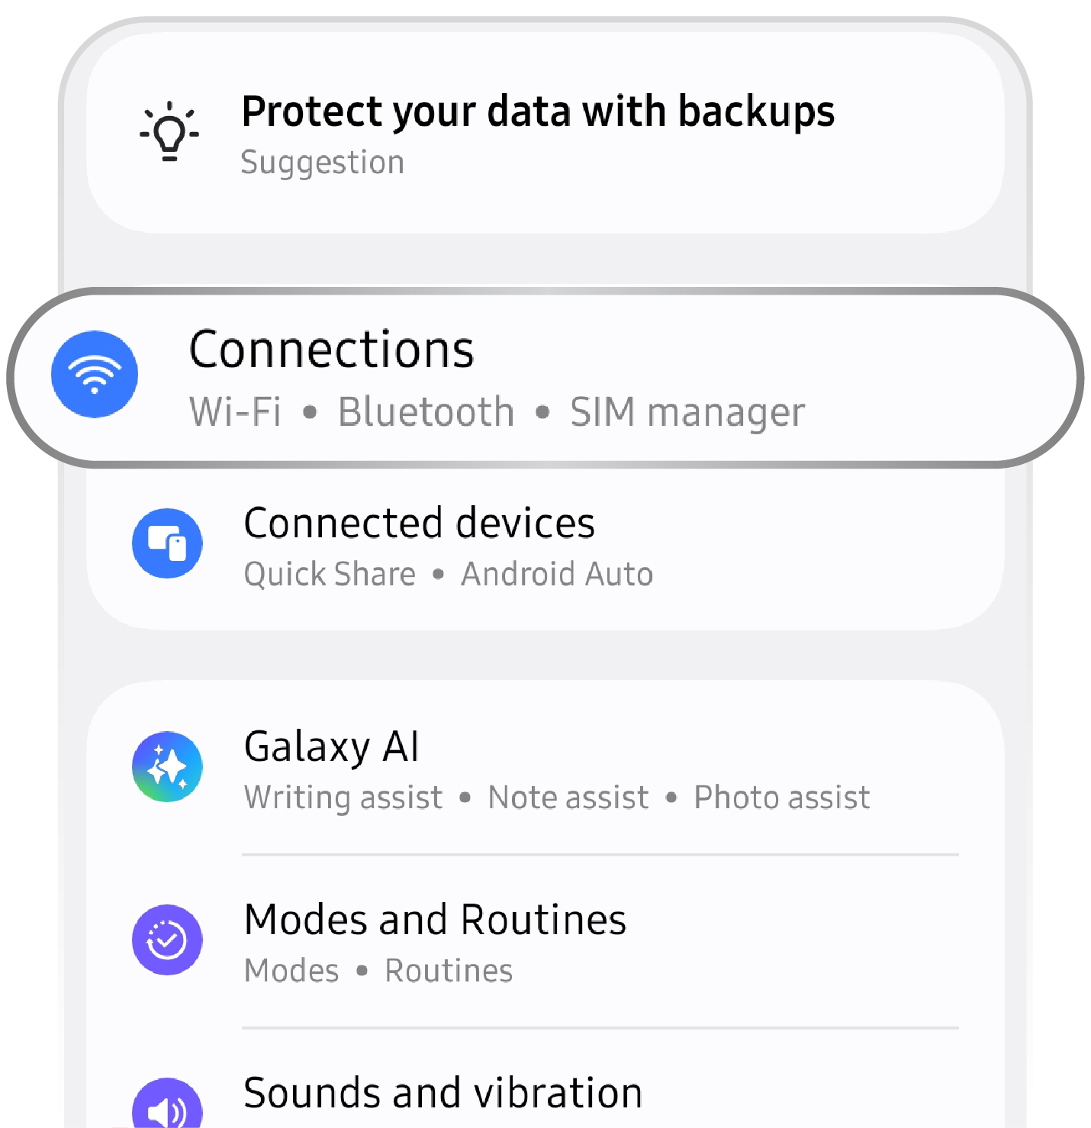Tap the Modes and Routines icon
This screenshot has height=1128, width=1091.
pos(167,939)
